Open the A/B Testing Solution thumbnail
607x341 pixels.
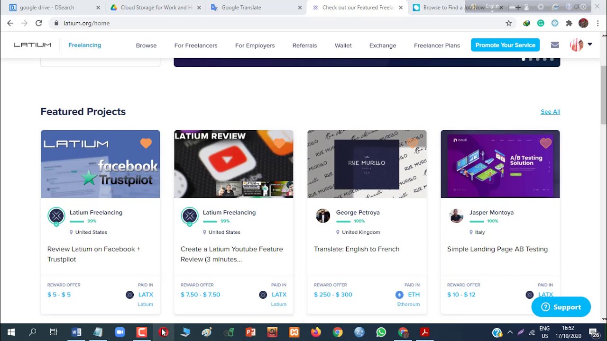[x=500, y=164]
